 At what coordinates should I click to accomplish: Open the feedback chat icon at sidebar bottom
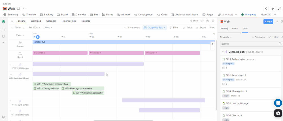point(3,117)
